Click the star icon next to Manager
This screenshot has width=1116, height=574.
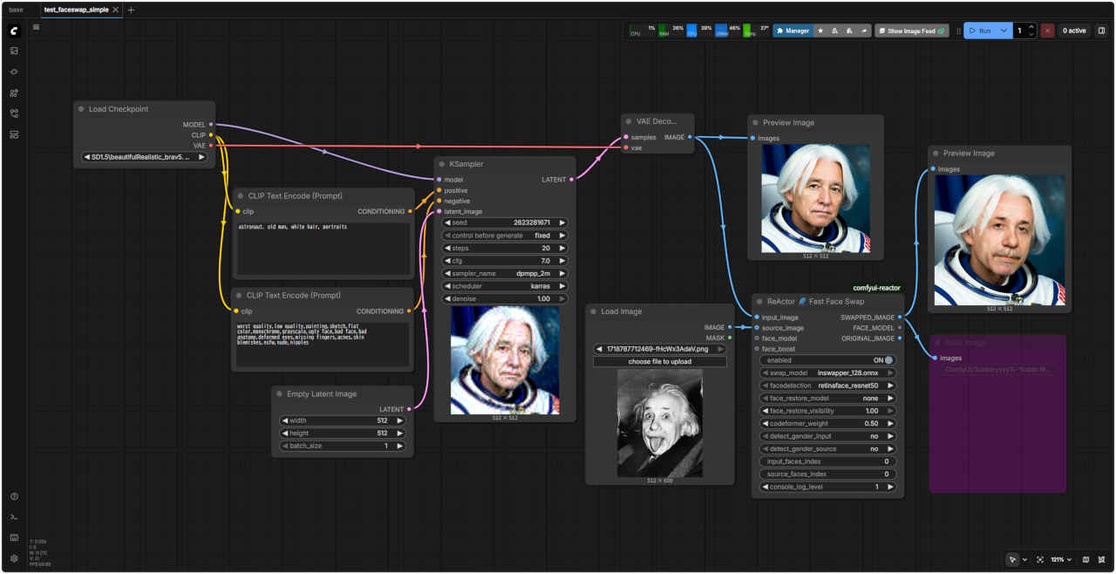(x=820, y=31)
